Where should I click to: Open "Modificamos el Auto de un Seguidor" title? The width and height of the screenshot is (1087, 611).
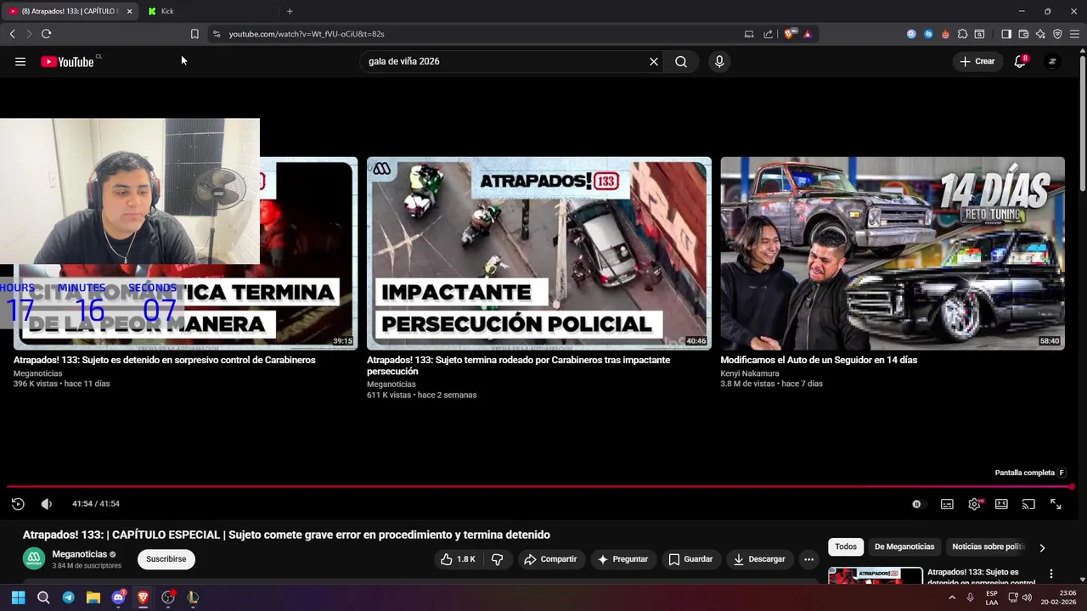click(819, 360)
